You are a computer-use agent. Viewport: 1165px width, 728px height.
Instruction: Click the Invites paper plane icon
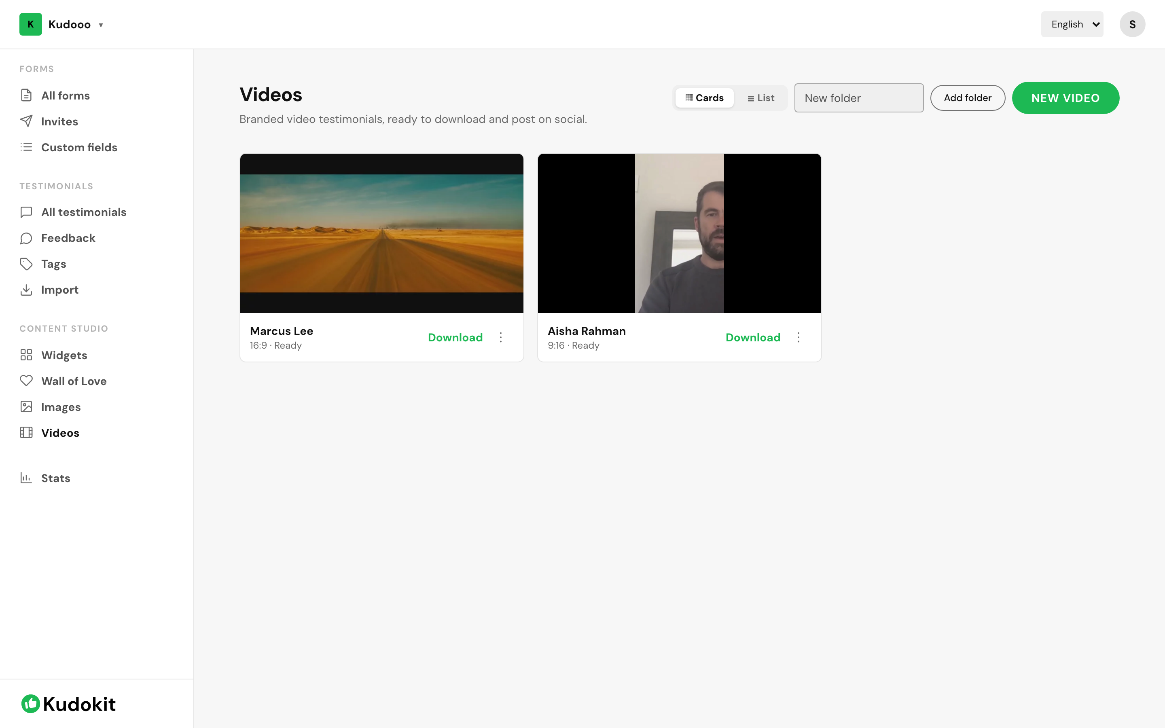[26, 121]
